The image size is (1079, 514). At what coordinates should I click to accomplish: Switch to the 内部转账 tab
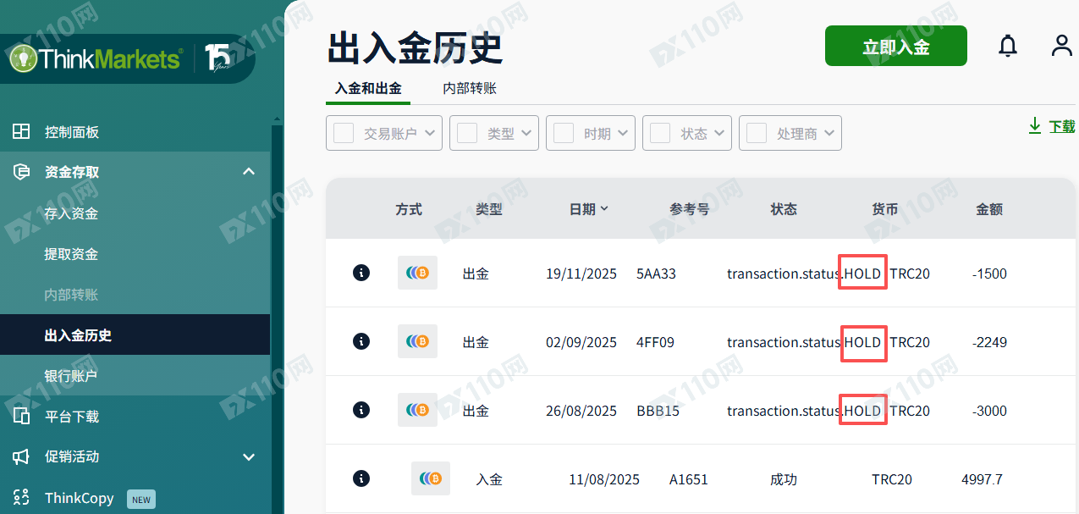click(470, 87)
